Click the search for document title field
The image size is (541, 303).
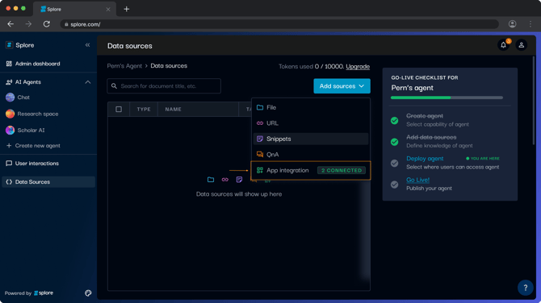(164, 86)
